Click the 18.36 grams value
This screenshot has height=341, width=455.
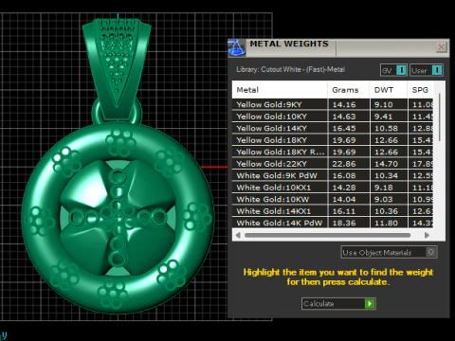pos(344,224)
